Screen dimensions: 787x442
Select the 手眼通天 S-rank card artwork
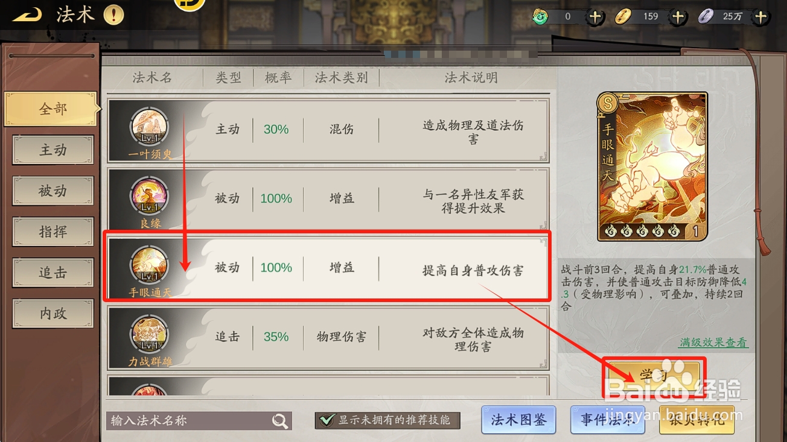[652, 166]
